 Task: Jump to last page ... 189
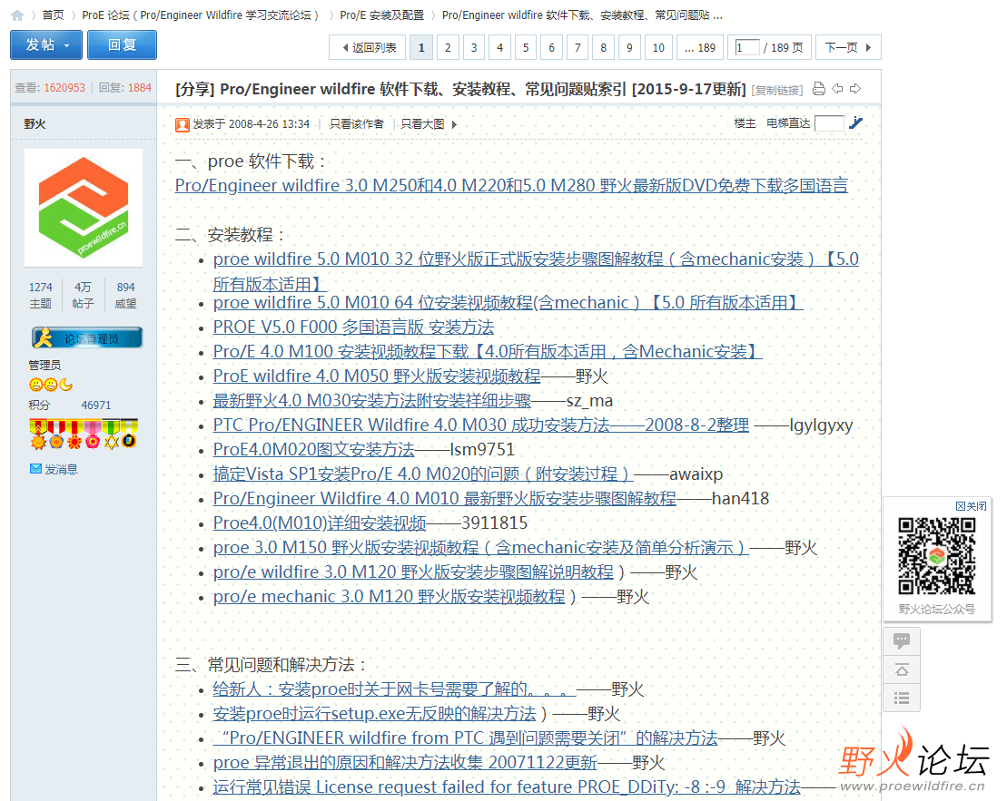click(700, 47)
